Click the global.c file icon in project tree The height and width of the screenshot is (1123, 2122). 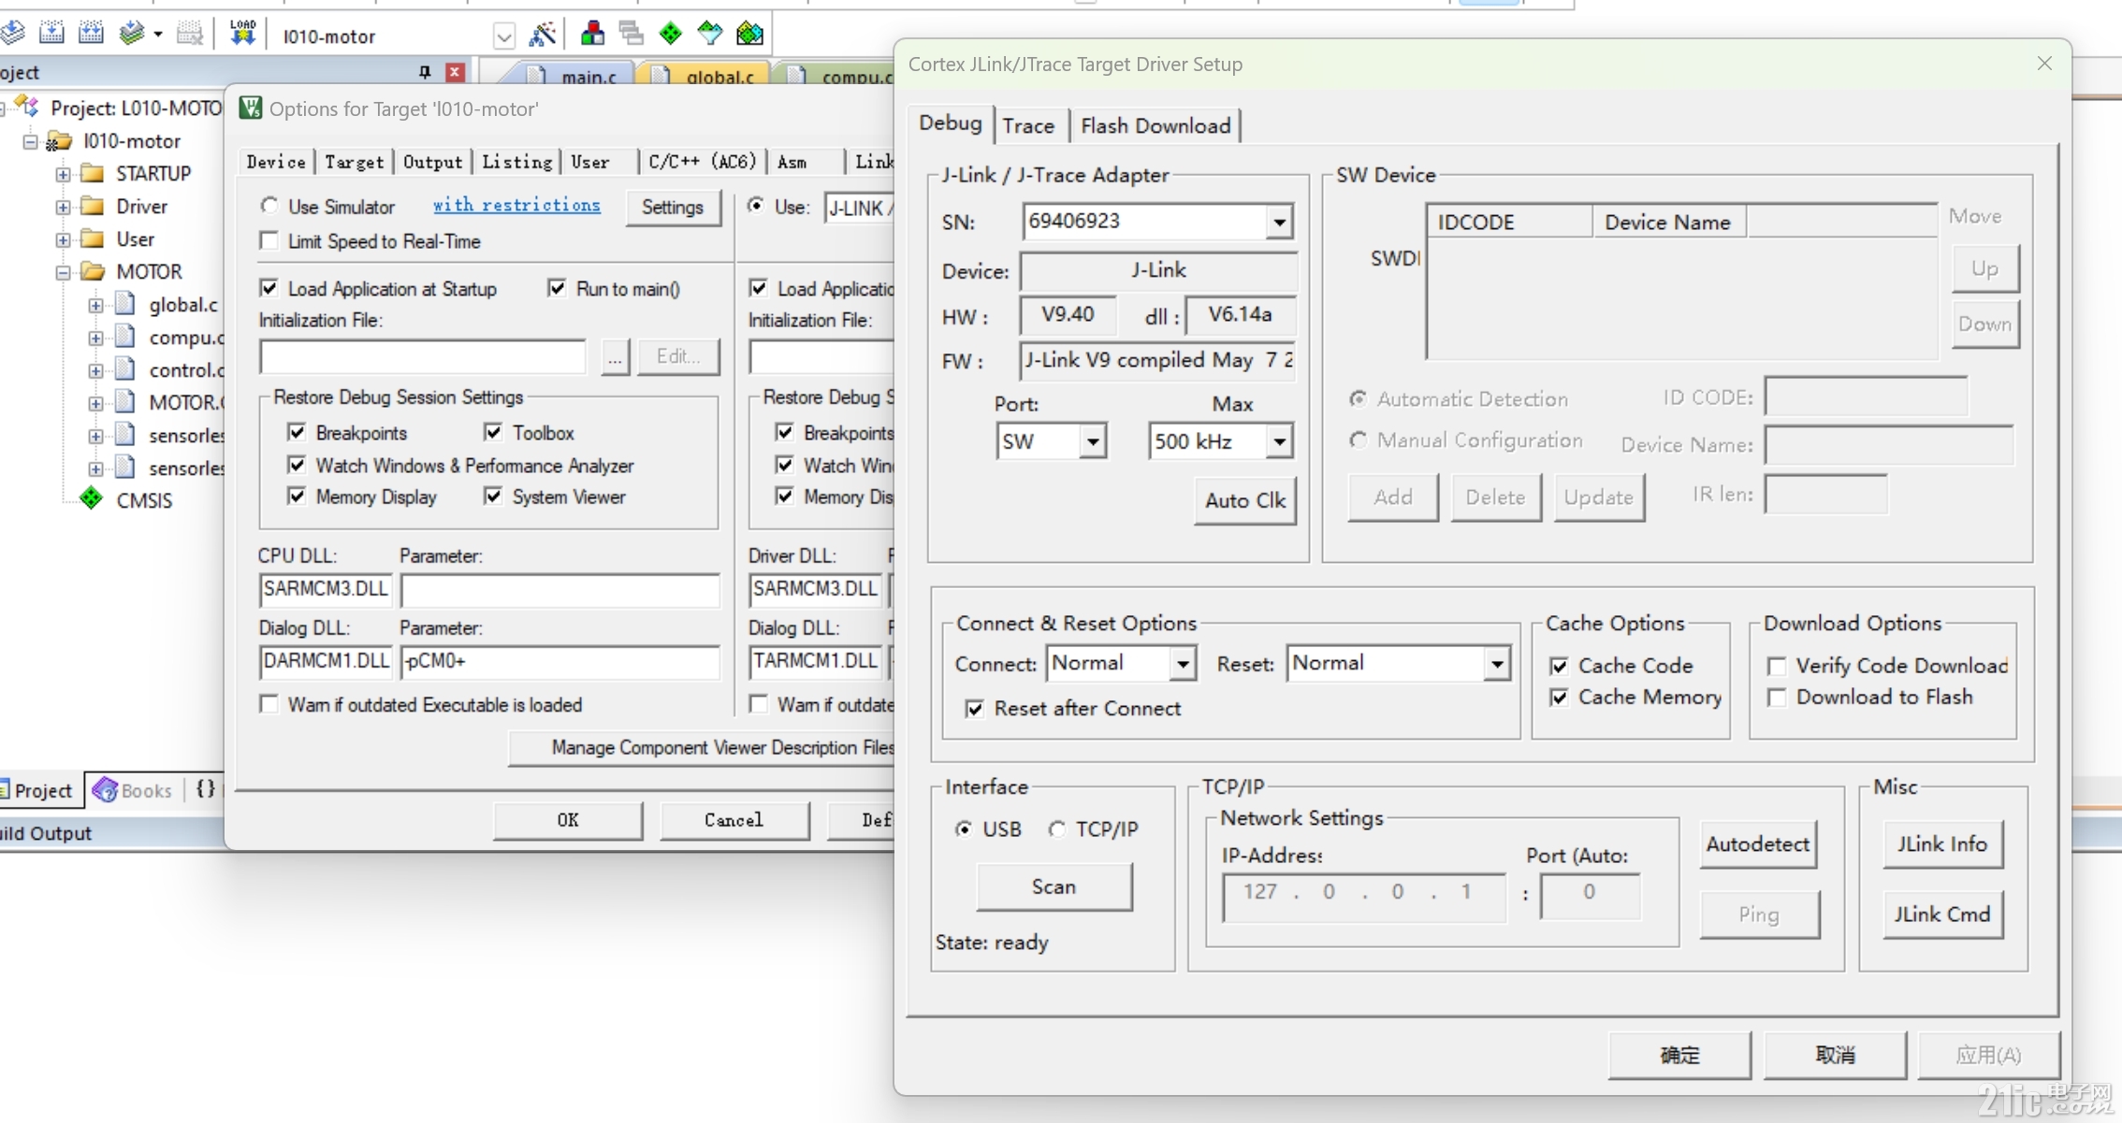pyautogui.click(x=125, y=304)
